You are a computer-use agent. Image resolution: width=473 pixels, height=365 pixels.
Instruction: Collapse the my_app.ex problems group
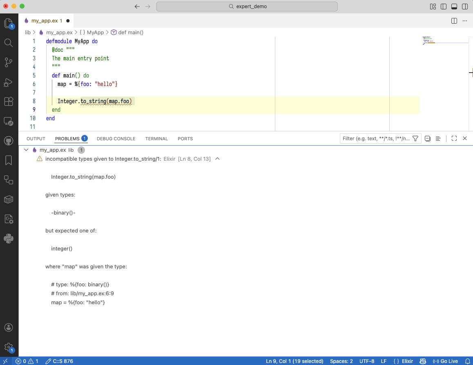click(x=26, y=150)
